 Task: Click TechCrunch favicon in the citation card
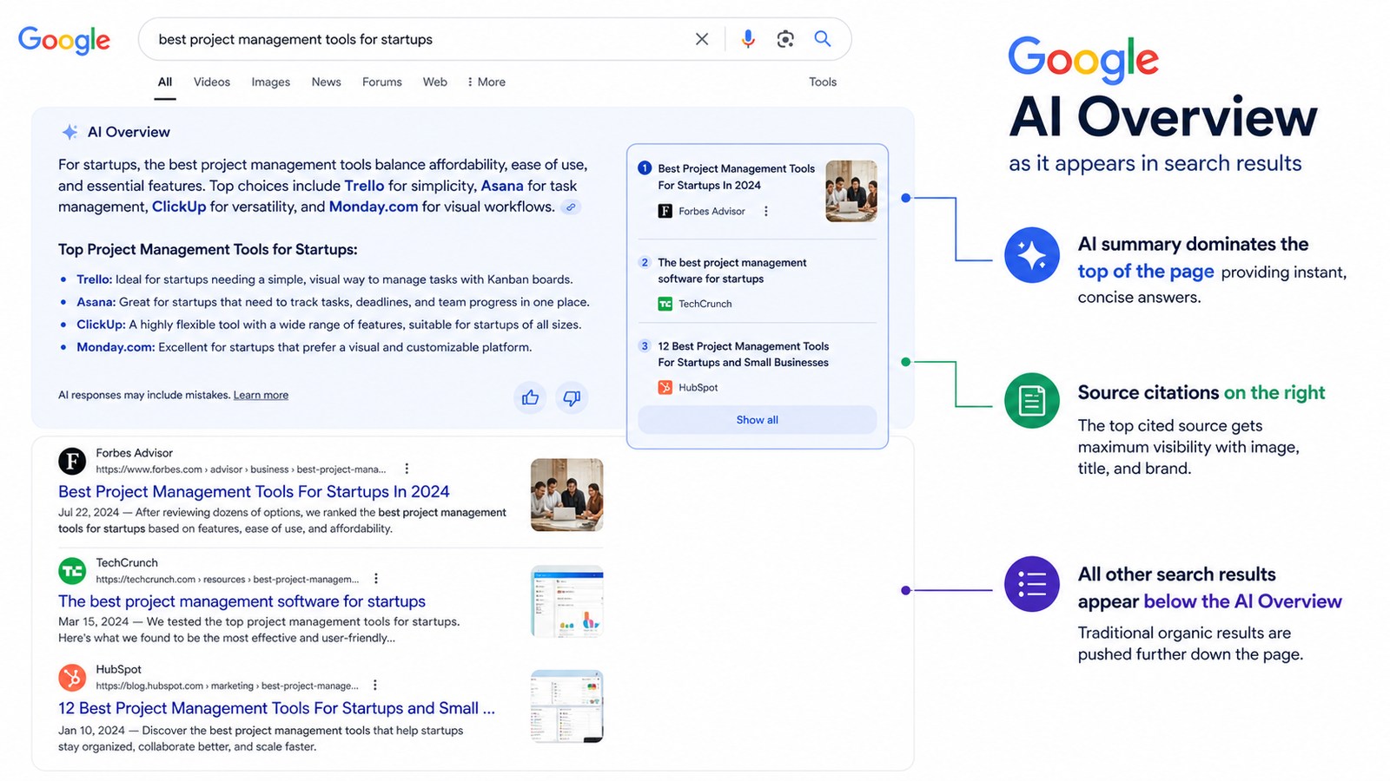click(x=665, y=304)
